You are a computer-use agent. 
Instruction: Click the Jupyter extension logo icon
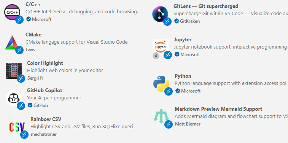(161, 47)
